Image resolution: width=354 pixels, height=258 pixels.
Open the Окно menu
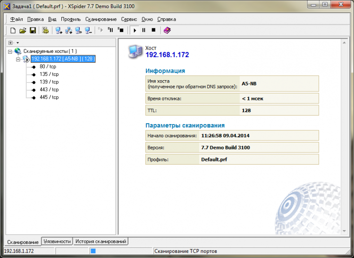tap(147, 19)
